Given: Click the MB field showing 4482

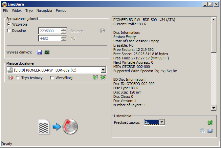Looking at the screenshot, I should click(x=50, y=38).
